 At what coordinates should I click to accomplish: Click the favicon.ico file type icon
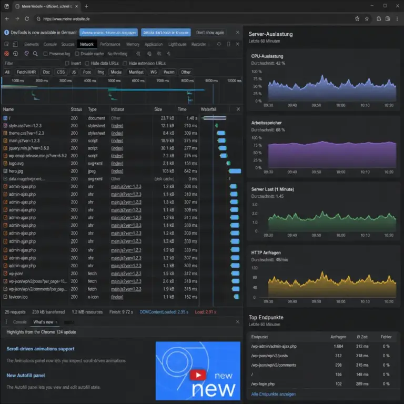click(x=5, y=297)
